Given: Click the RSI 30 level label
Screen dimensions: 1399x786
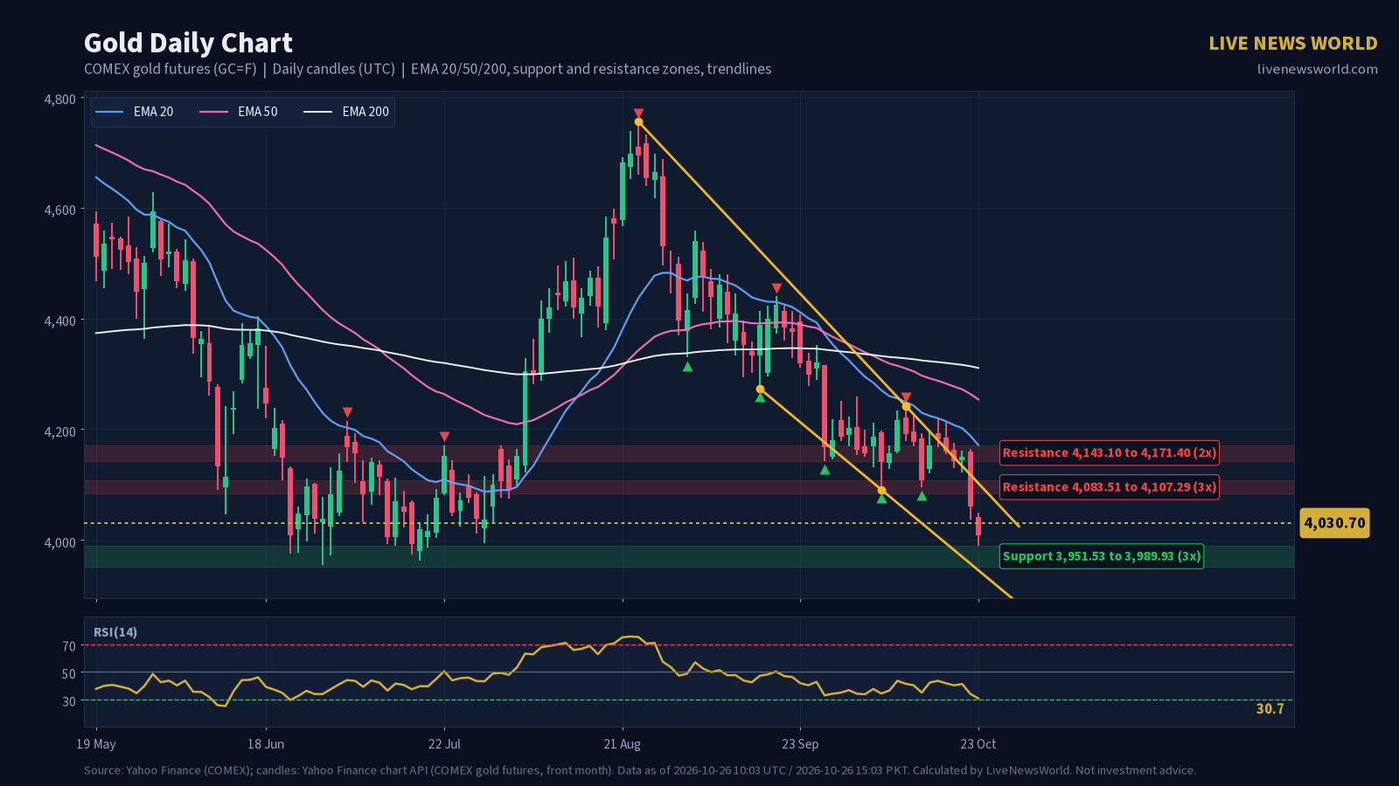Looking at the screenshot, I should [x=69, y=701].
